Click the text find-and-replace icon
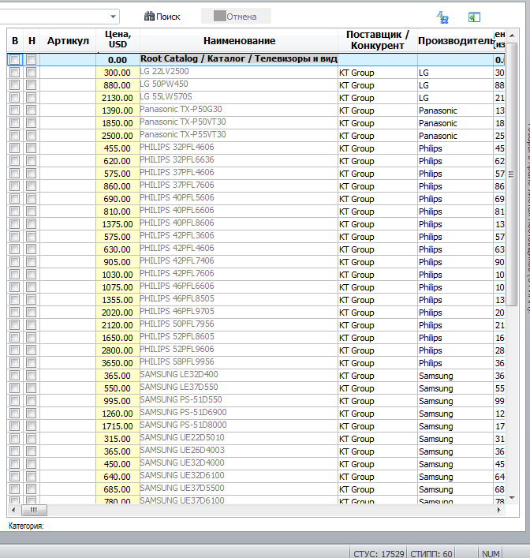Screen dimensions: 530x558 [x=442, y=17]
